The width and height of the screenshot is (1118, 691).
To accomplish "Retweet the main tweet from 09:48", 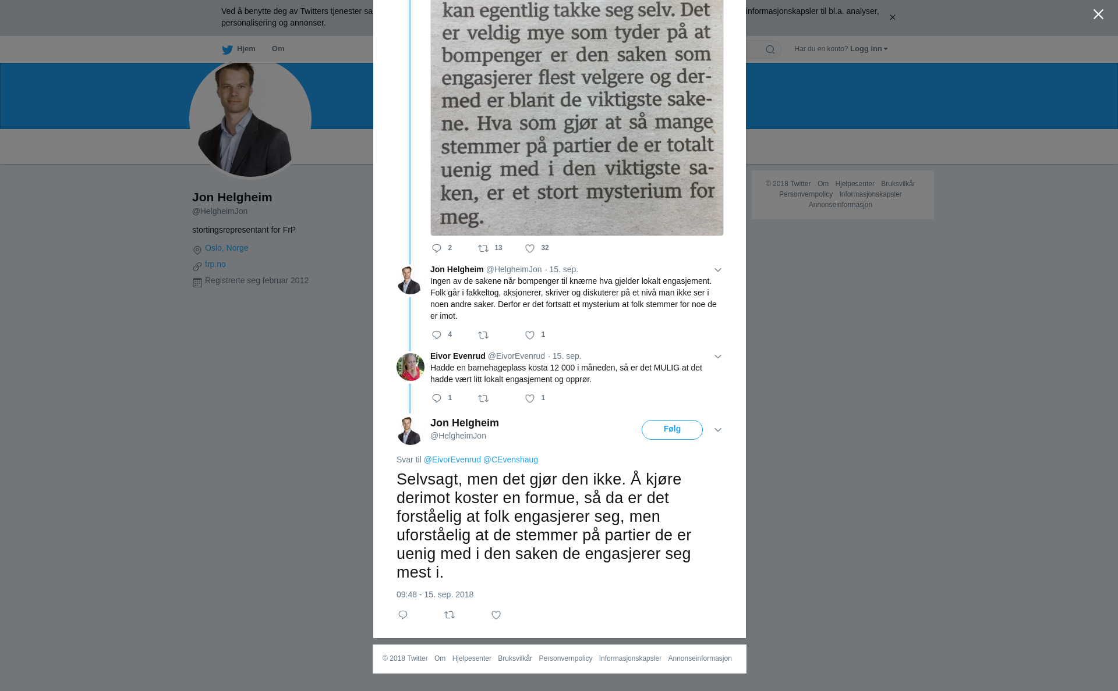I will pyautogui.click(x=450, y=615).
